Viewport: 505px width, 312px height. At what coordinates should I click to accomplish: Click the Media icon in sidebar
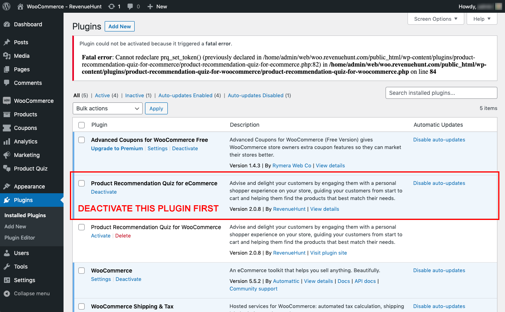point(7,56)
